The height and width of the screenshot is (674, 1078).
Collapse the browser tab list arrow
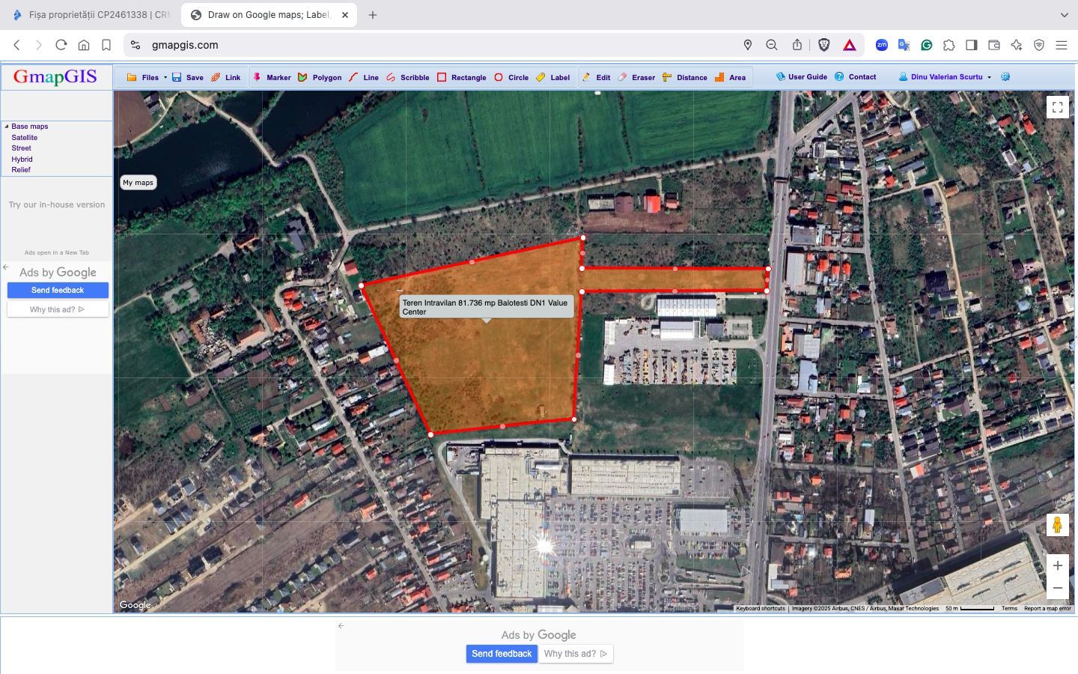[1065, 15]
